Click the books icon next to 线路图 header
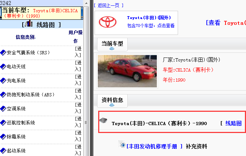246x156 pixels. click(x=29, y=23)
